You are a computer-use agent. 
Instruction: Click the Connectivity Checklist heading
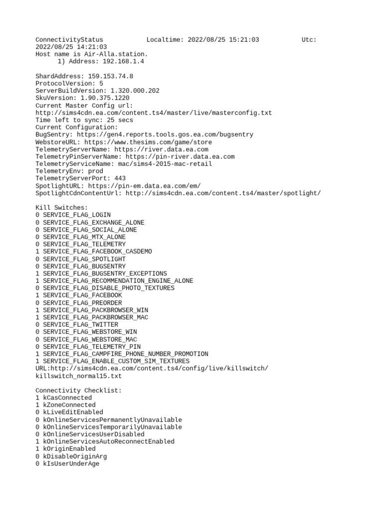pos(78,390)
